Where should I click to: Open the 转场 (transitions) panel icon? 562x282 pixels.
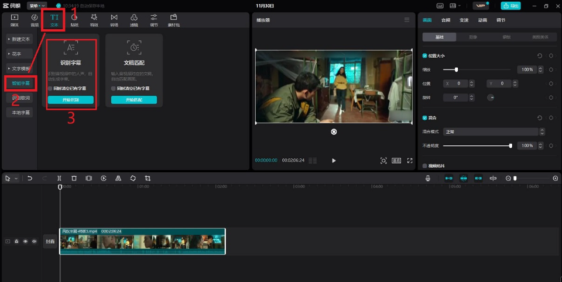point(114,20)
